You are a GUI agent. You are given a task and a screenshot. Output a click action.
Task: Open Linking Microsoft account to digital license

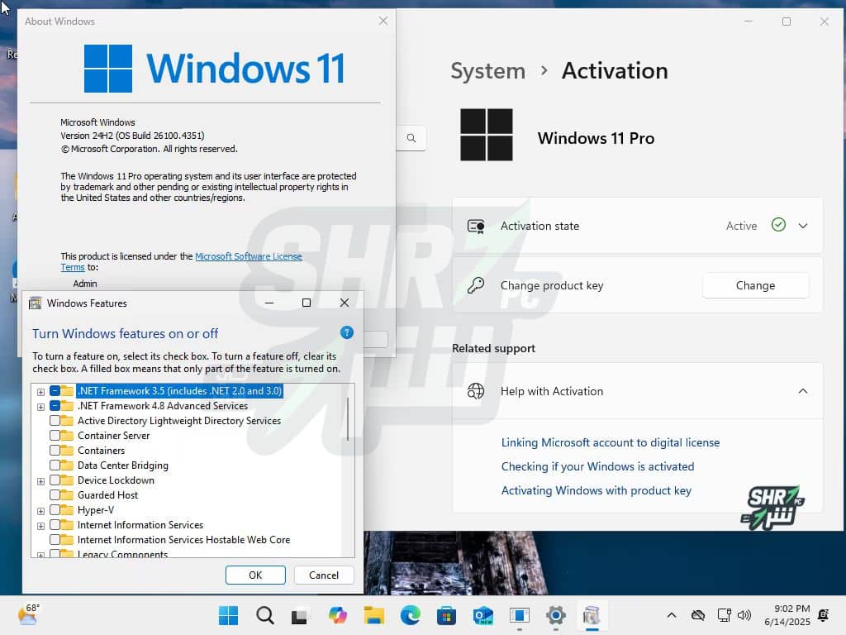coord(611,442)
